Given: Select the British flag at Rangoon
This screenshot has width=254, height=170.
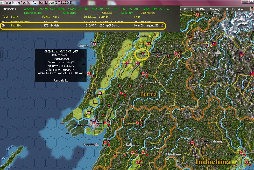Looking at the screenshot, I should (94, 123).
